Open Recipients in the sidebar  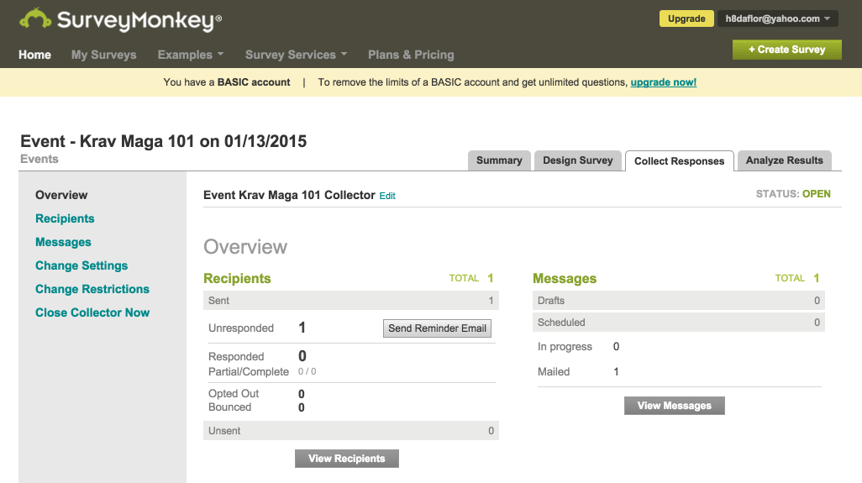65,218
